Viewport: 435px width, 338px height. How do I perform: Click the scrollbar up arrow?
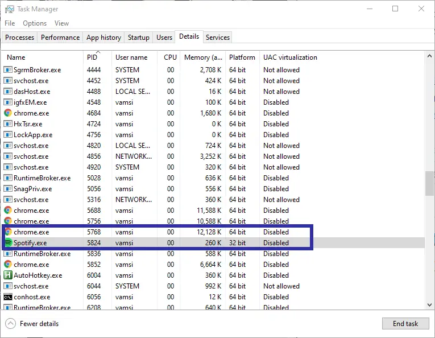click(429, 56)
